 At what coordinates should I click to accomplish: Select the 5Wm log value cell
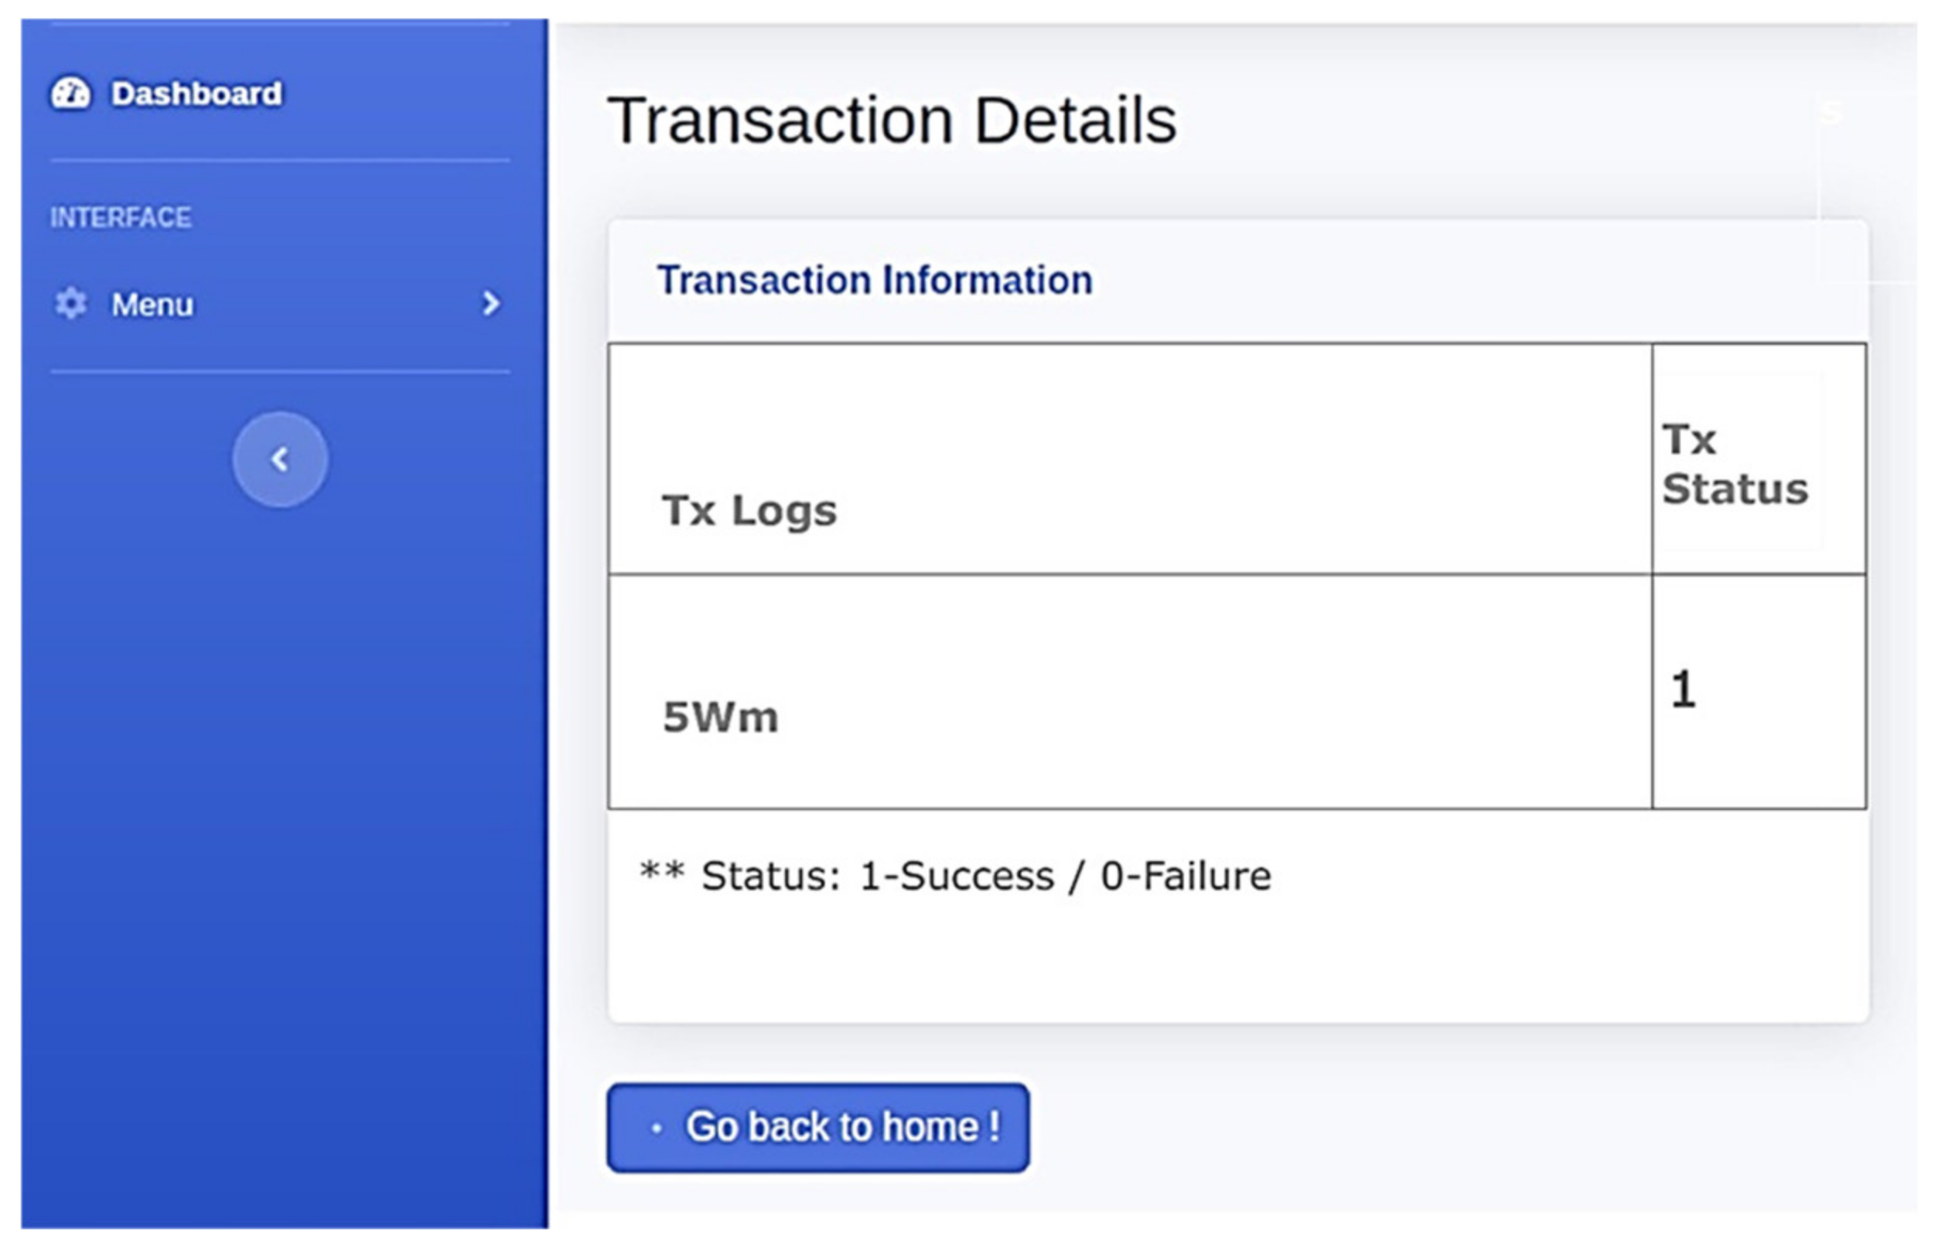[x=720, y=717]
